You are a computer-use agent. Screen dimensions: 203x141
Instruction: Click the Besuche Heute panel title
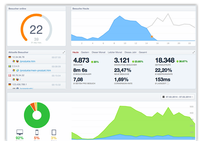click(x=81, y=9)
